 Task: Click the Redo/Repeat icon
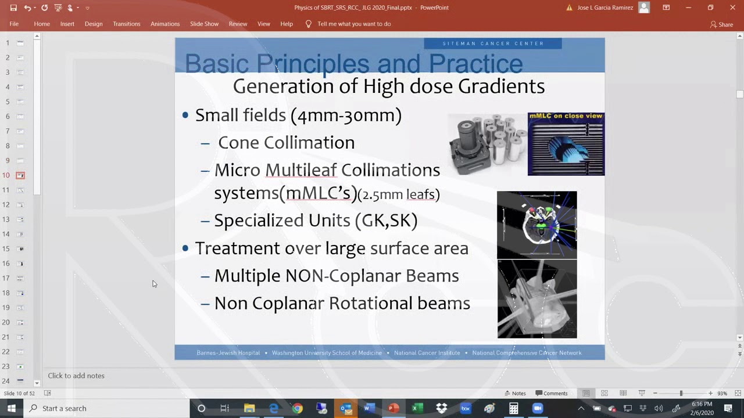[x=44, y=8]
